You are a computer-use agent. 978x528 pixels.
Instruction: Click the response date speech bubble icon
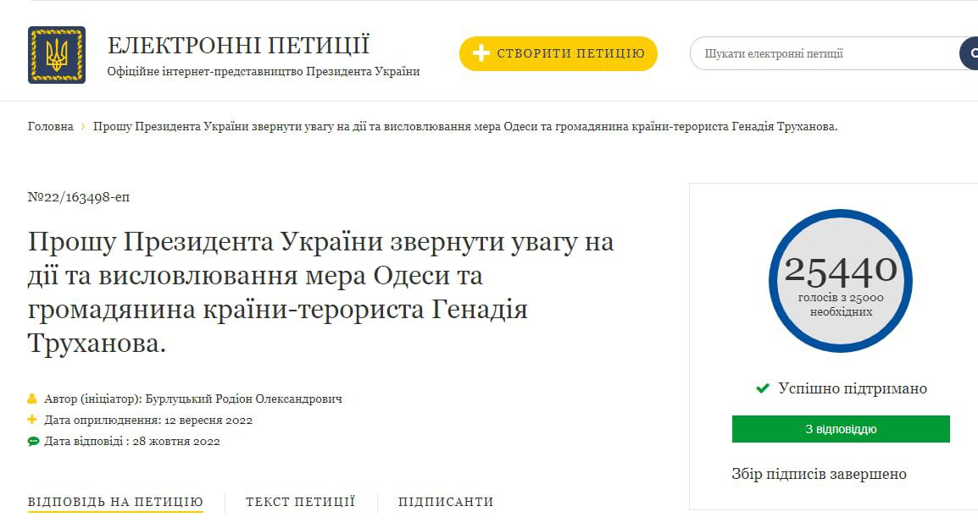33,441
